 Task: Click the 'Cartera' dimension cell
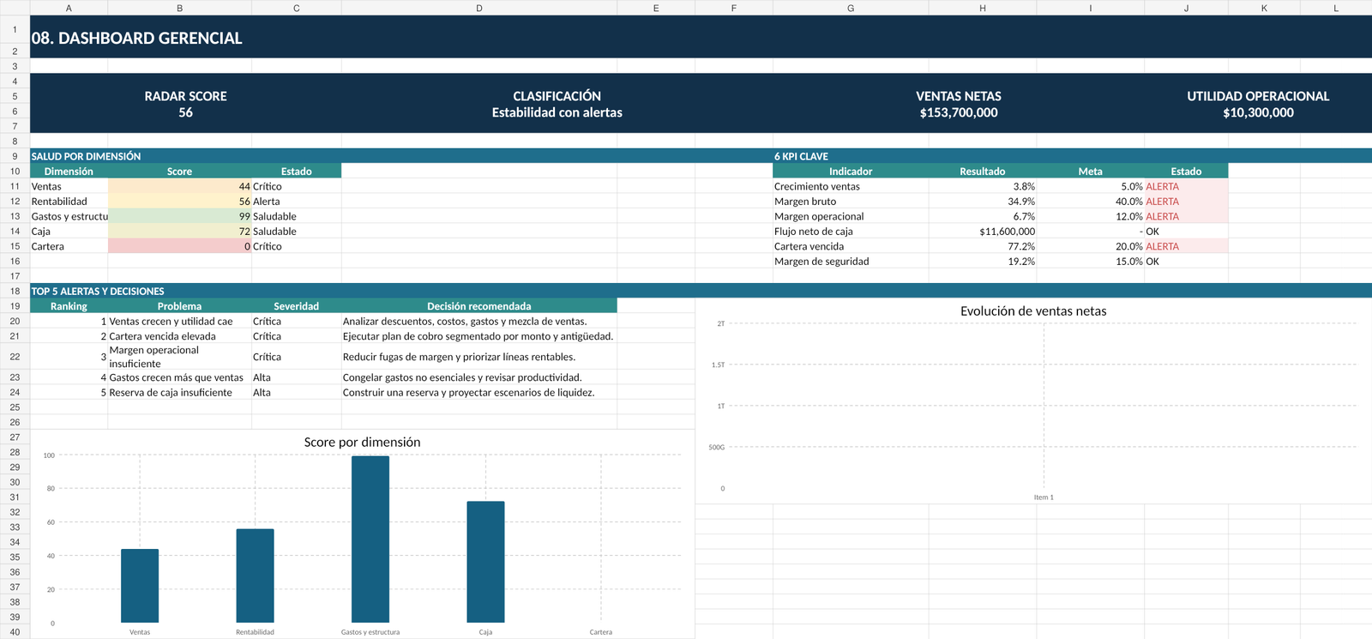click(x=69, y=246)
